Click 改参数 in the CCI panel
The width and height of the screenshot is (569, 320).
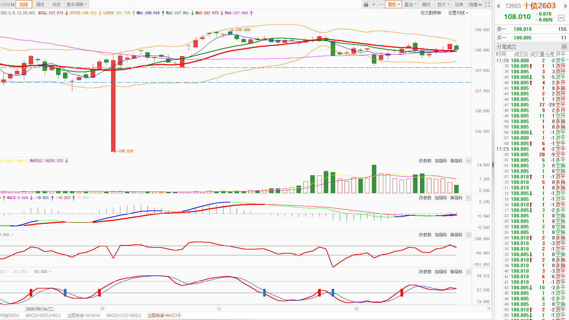(x=425, y=235)
